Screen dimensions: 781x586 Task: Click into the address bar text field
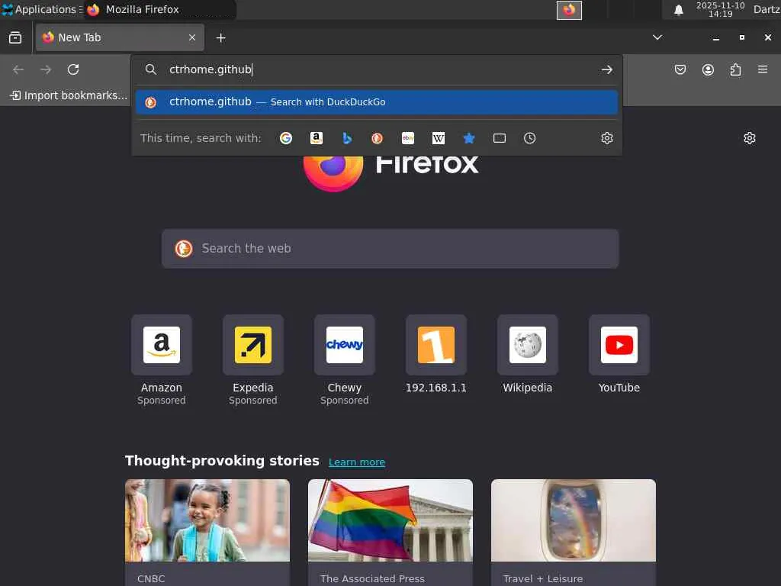click(378, 69)
